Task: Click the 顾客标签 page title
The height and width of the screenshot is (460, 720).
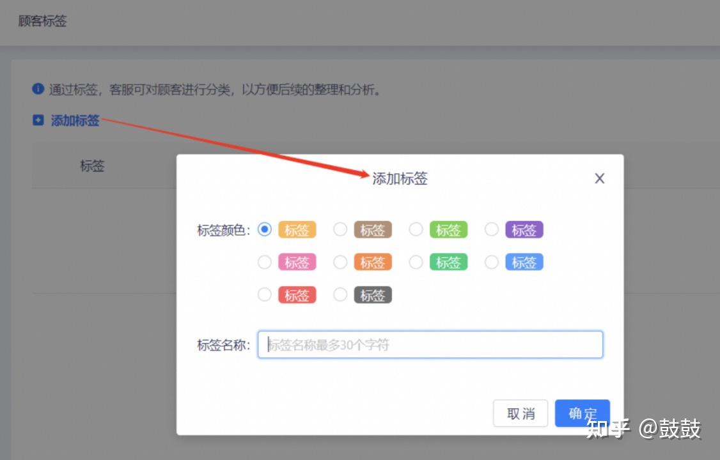Action: (x=42, y=20)
